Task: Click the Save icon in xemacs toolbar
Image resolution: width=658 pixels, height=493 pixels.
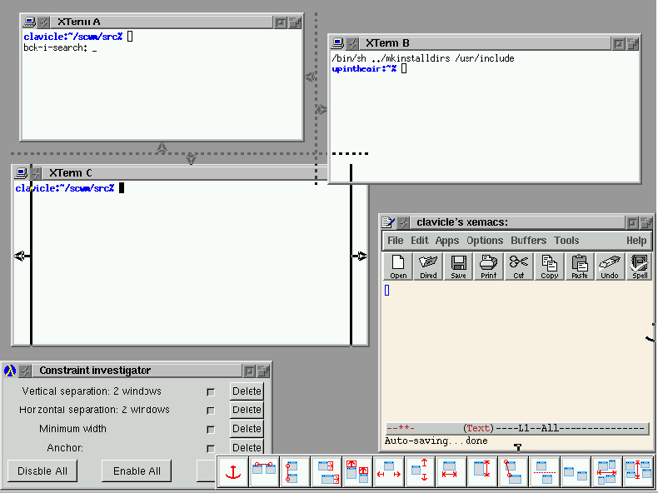Action: click(458, 266)
